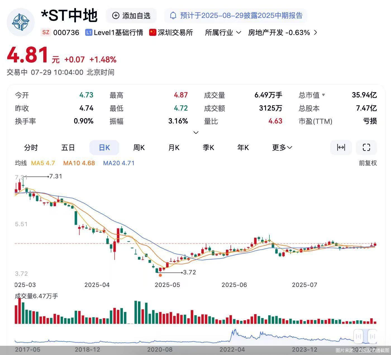
Task: Click the 2022-04 label on range timeline
Action: pyautogui.click(x=232, y=350)
